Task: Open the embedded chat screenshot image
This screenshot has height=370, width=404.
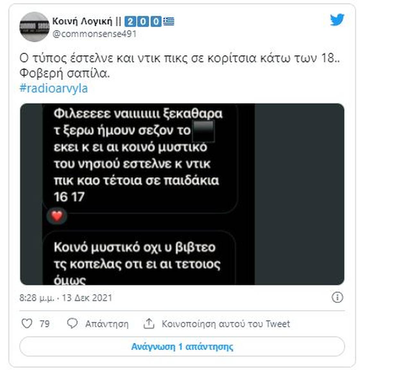Action: tap(182, 194)
